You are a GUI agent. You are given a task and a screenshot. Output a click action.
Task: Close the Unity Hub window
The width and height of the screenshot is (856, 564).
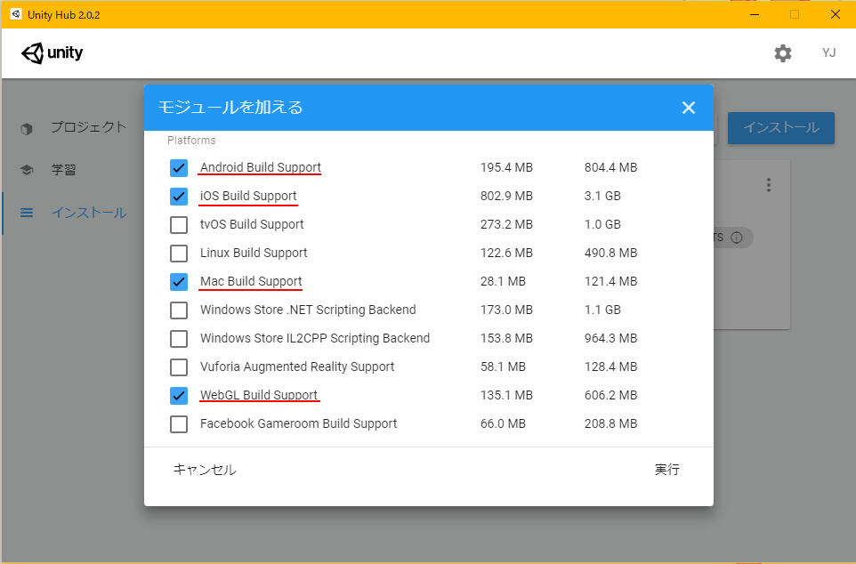(836, 14)
